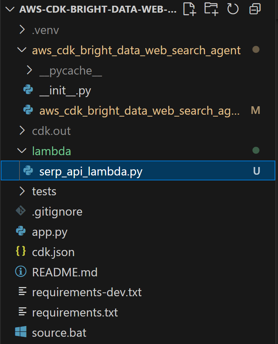Click the M badge on the modified file
The image size is (278, 344).
click(x=255, y=110)
